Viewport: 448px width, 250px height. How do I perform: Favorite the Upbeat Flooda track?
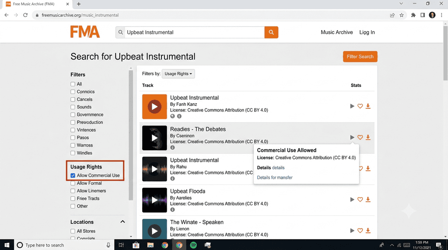(x=360, y=199)
